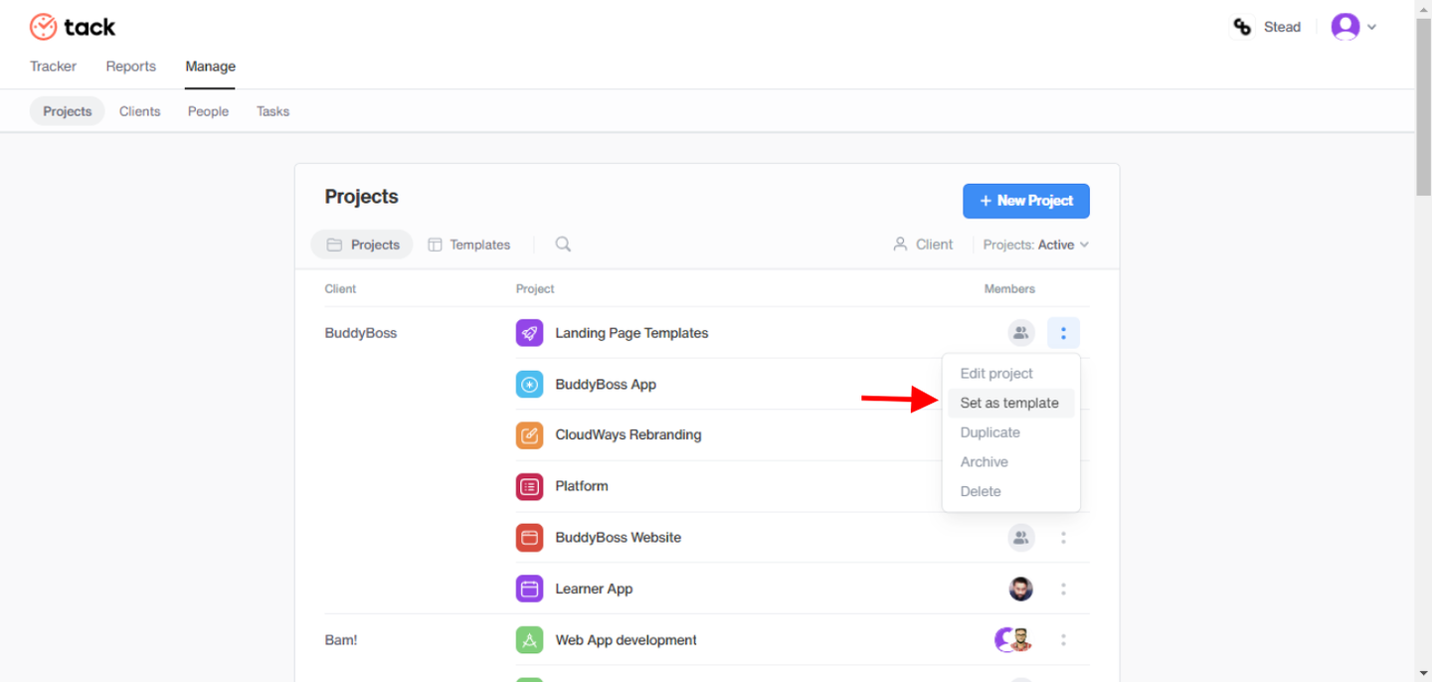Open the Stead workspace link icon
Image resolution: width=1432 pixels, height=682 pixels.
tap(1242, 27)
